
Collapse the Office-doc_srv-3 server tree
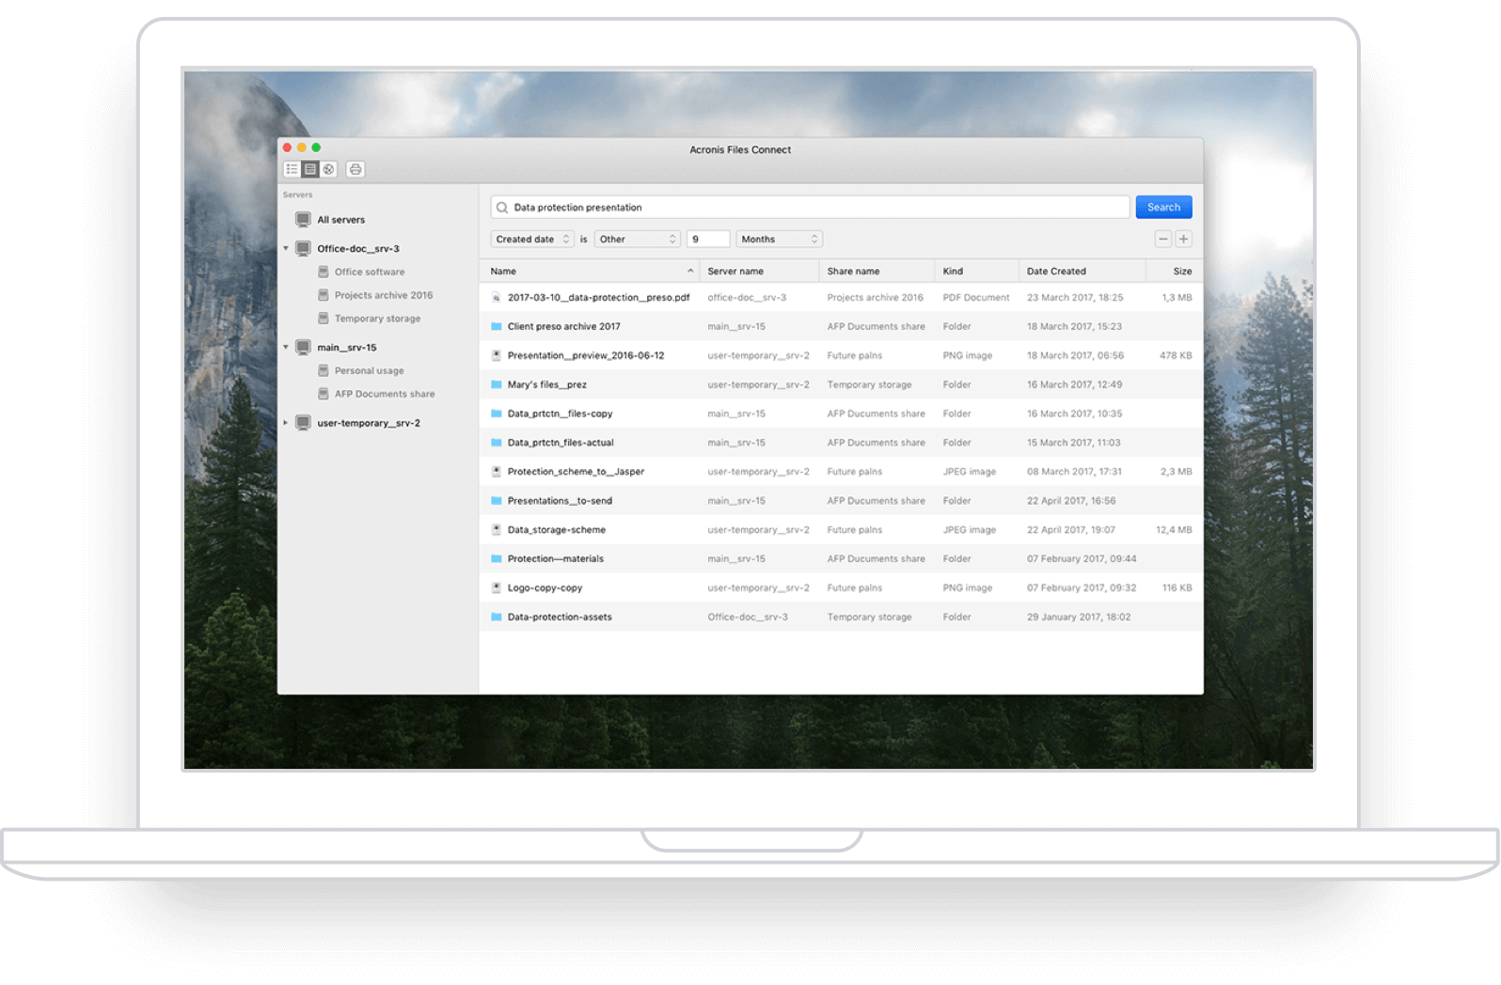(x=286, y=248)
